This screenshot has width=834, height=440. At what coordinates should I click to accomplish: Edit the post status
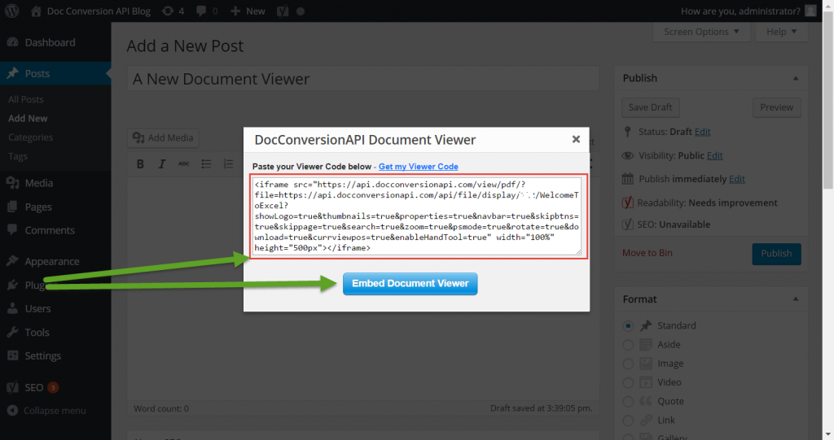pyautogui.click(x=703, y=132)
